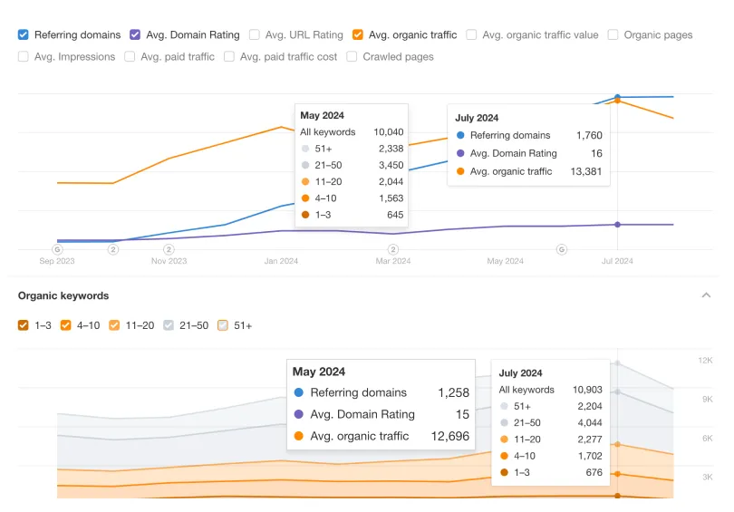Screen dimensions: 734x512
Task: Click the 'Mar 2024' axis label
Action: (x=392, y=261)
